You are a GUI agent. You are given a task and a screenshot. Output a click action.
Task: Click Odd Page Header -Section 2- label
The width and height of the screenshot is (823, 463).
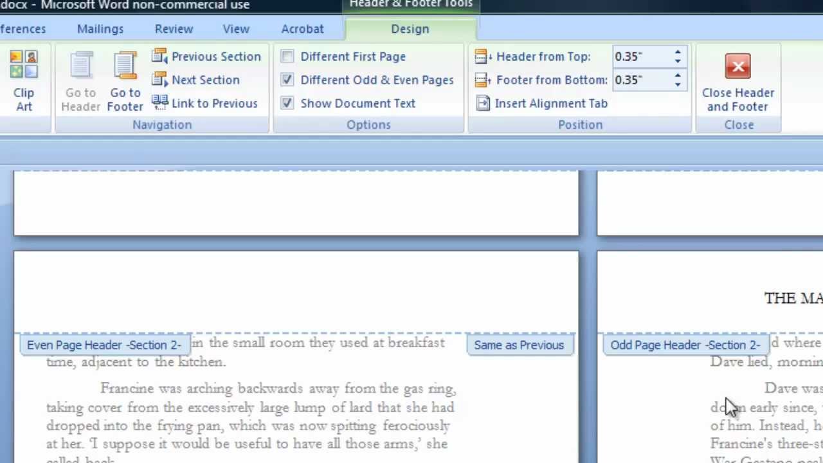[685, 345]
